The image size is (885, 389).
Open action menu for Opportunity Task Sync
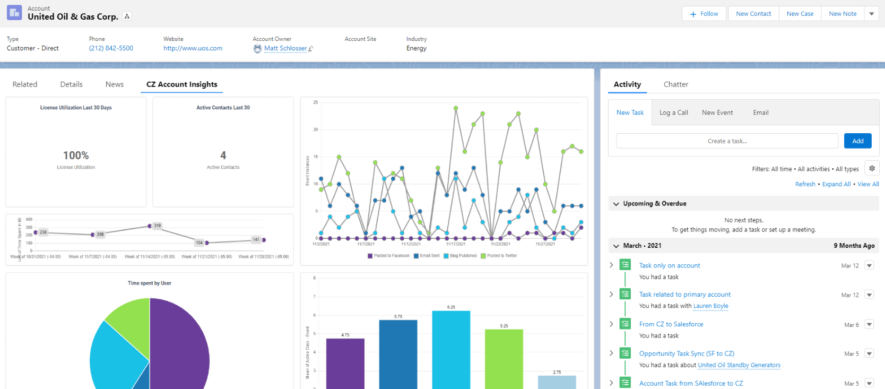click(x=869, y=353)
